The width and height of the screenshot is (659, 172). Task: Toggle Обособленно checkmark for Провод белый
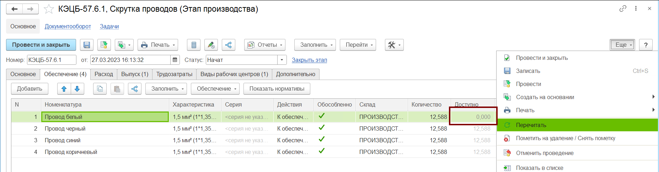tap(322, 116)
